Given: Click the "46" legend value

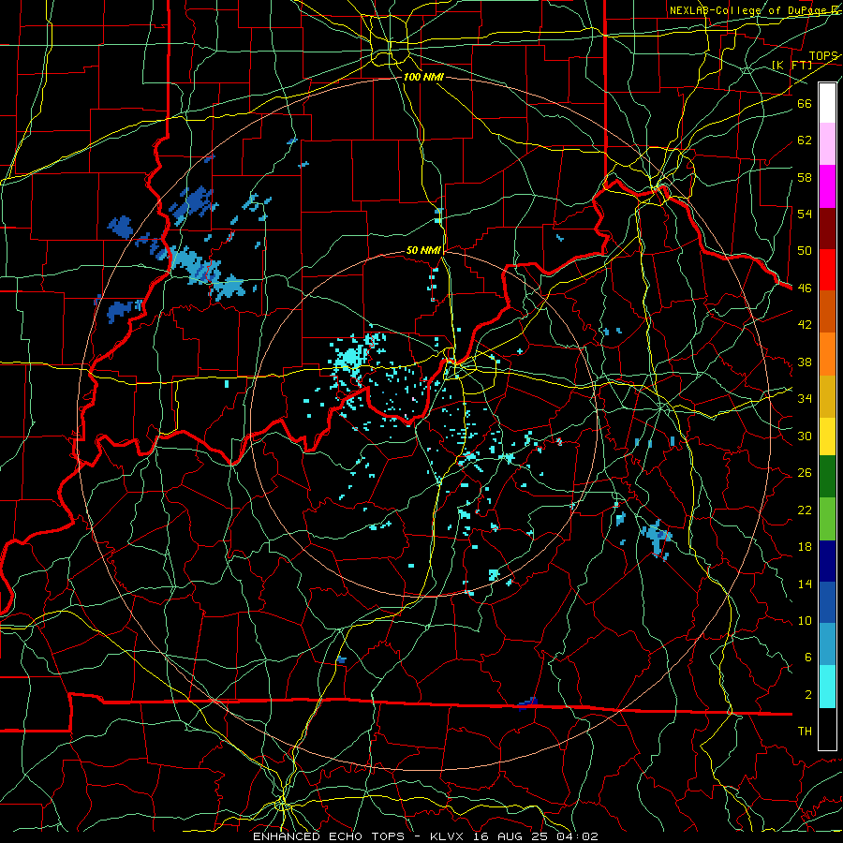Looking at the screenshot, I should [805, 288].
